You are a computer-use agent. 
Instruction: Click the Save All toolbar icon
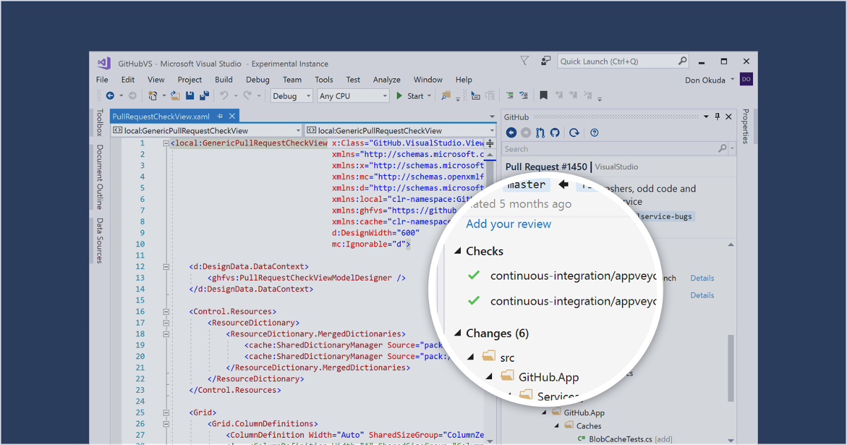coord(204,96)
